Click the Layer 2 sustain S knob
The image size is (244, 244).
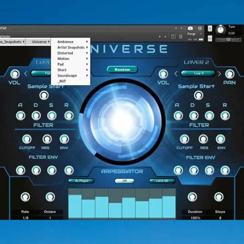coord(209,116)
